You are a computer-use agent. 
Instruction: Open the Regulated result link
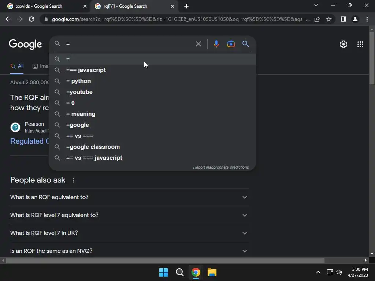[29, 141]
